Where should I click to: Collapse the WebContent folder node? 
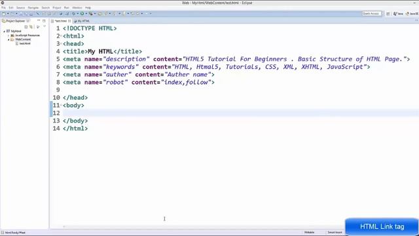[9, 39]
